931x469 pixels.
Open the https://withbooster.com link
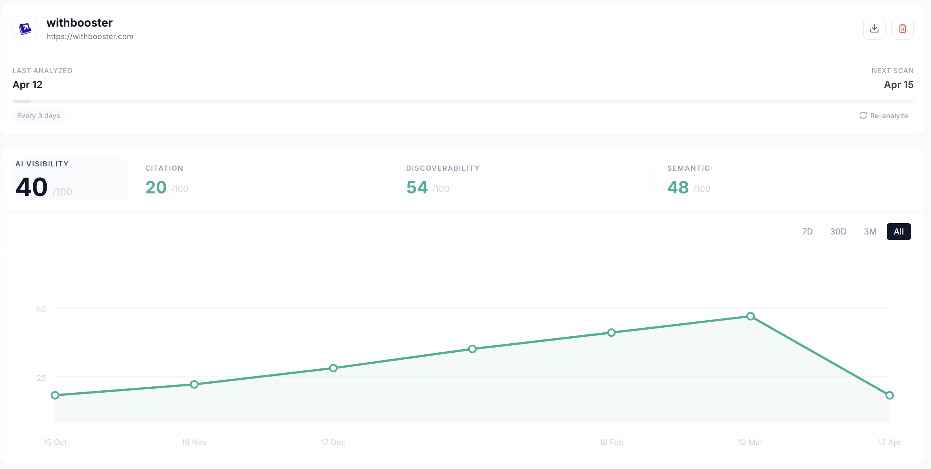coord(90,36)
